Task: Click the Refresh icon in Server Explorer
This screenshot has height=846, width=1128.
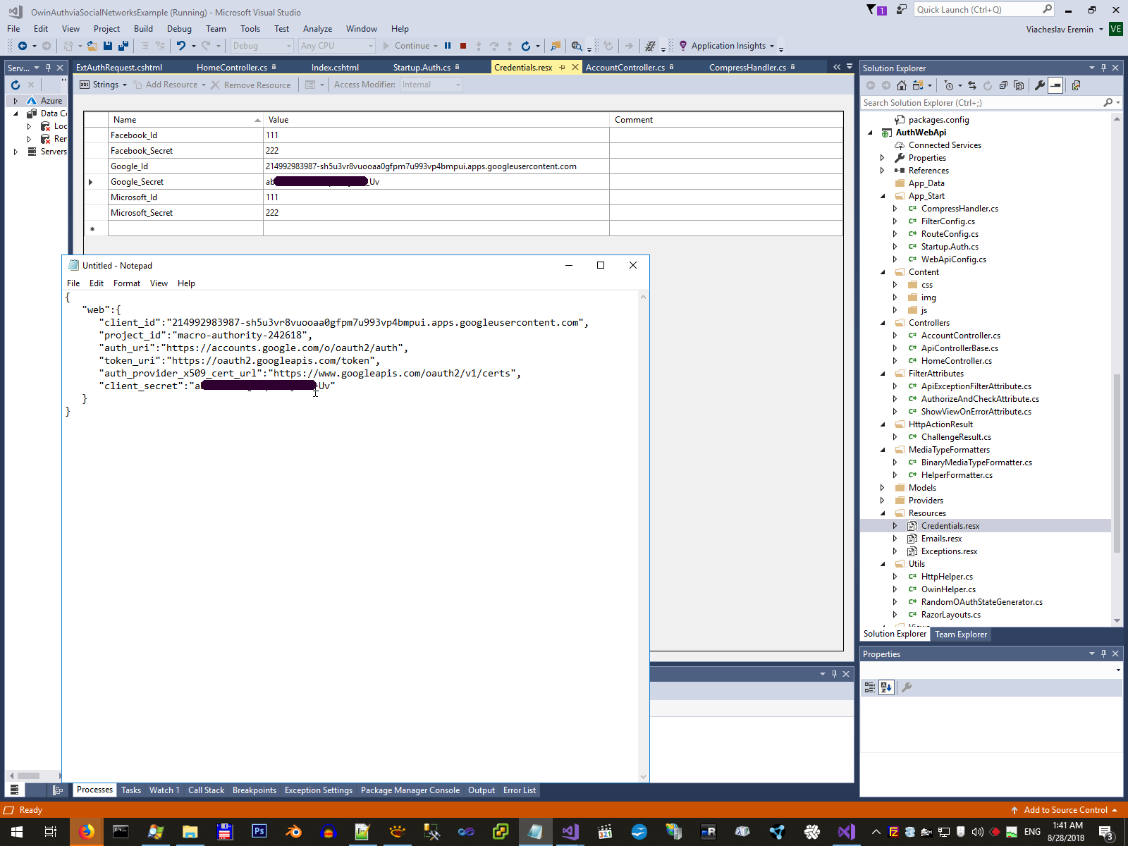Action: click(16, 85)
